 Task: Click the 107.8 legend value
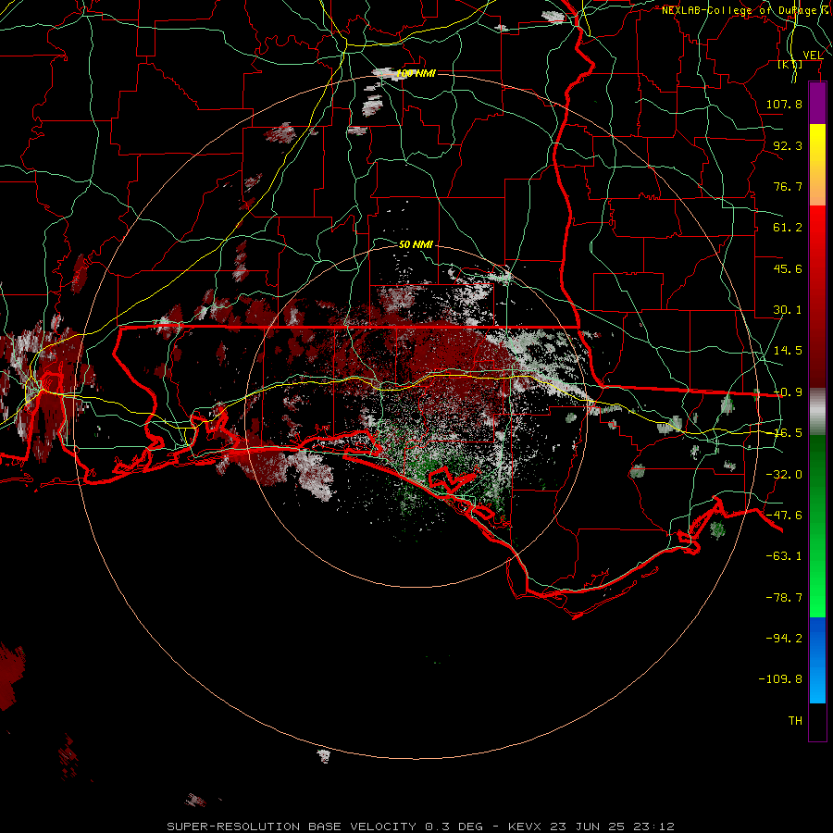pos(784,104)
